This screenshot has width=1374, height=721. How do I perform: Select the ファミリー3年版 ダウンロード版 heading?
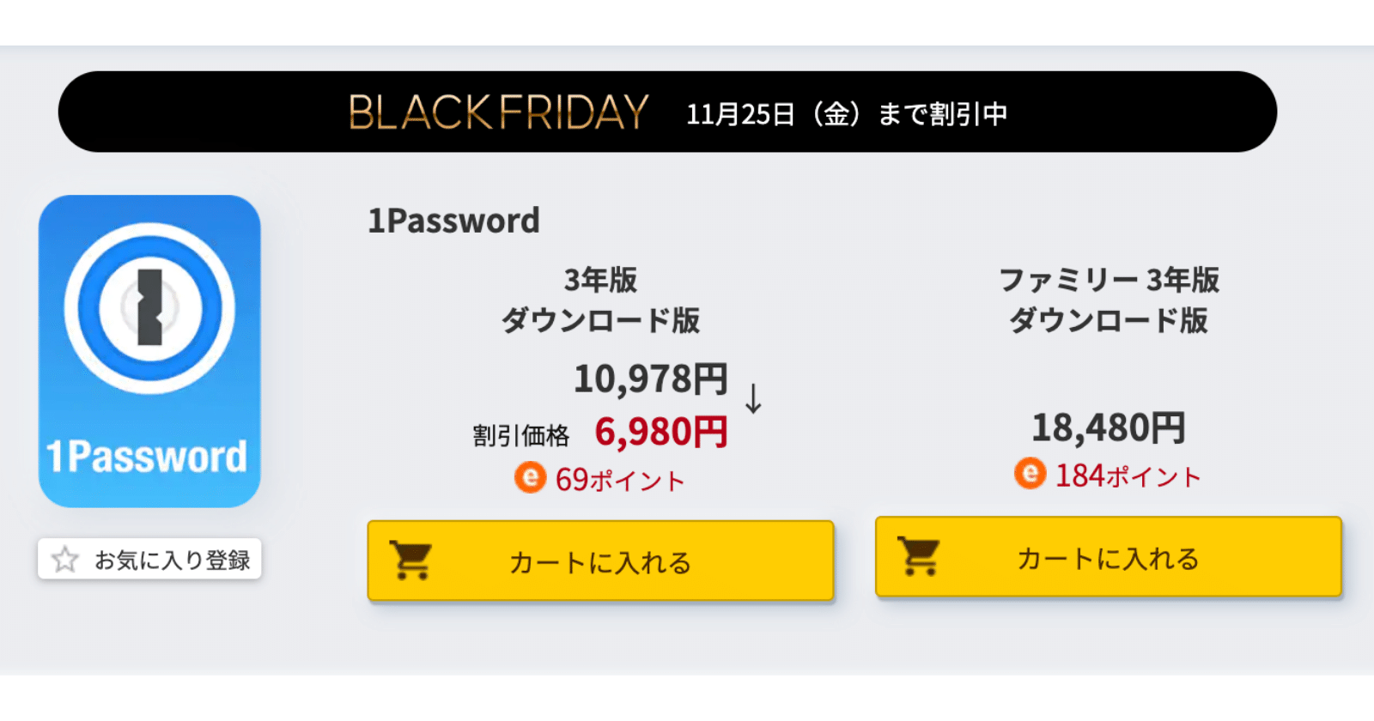(1109, 300)
